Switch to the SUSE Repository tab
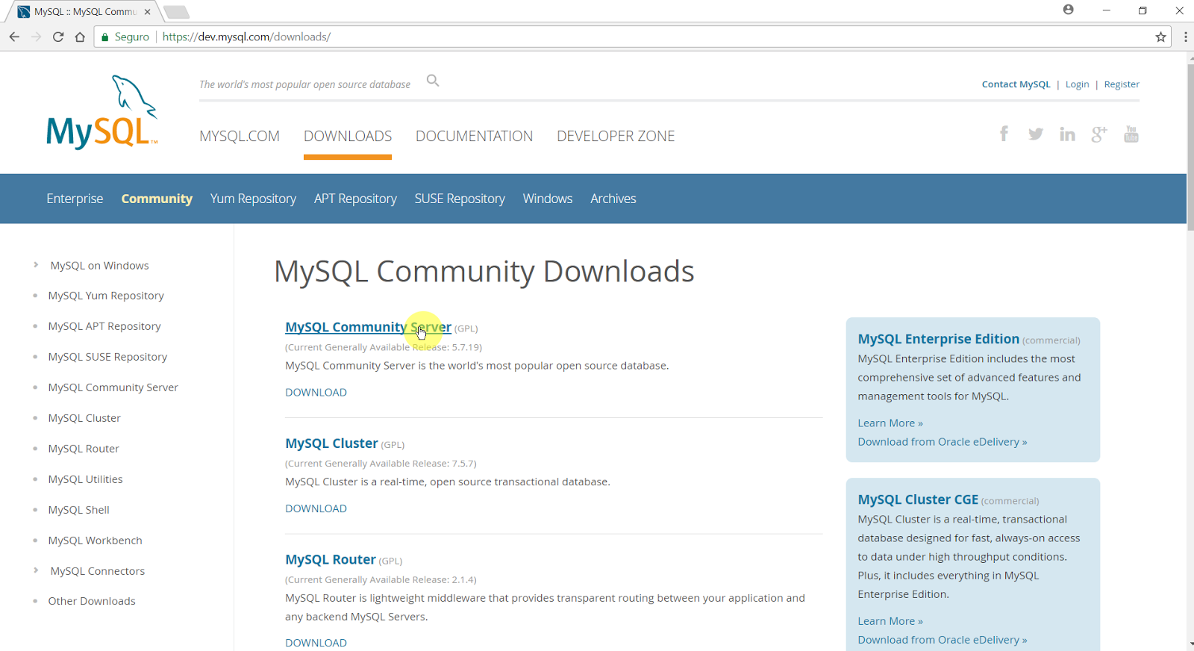The width and height of the screenshot is (1194, 651). point(460,199)
